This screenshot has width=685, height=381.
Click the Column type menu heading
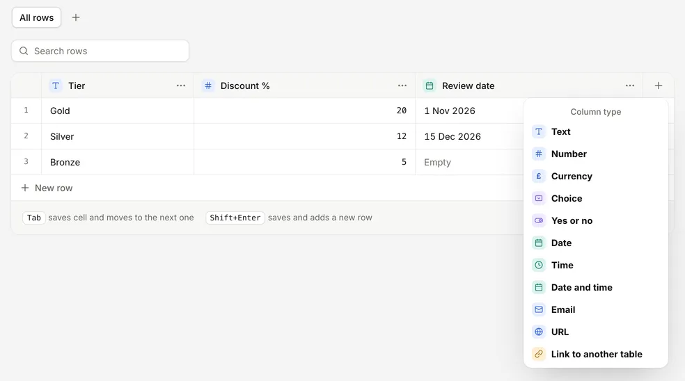click(x=596, y=112)
